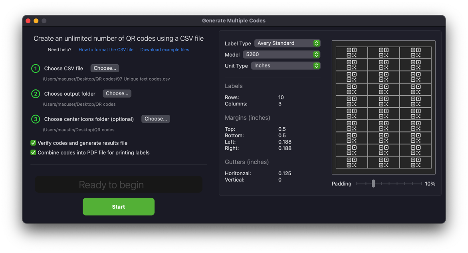
Task: Click the Vertical gutter value 0
Action: coord(280,180)
